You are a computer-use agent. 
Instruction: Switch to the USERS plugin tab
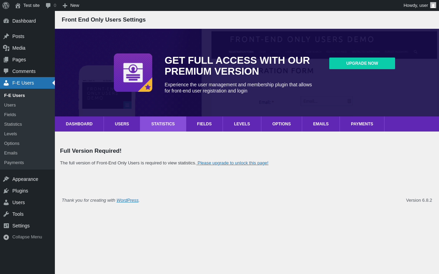click(x=122, y=124)
